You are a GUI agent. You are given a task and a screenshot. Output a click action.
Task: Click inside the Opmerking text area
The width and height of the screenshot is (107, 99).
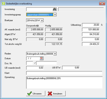(x=64, y=83)
